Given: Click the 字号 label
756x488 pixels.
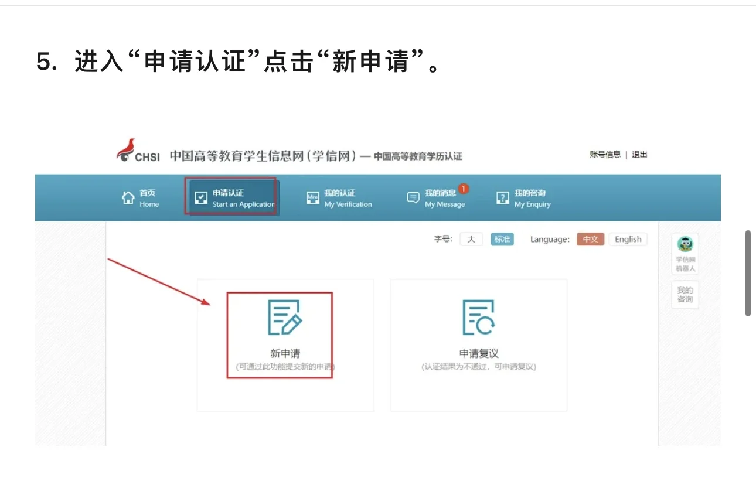Looking at the screenshot, I should (x=443, y=239).
